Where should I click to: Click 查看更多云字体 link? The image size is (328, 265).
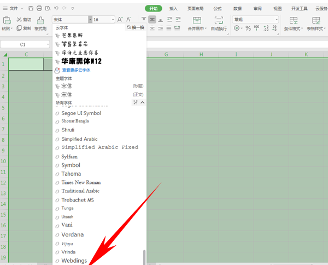click(x=76, y=70)
